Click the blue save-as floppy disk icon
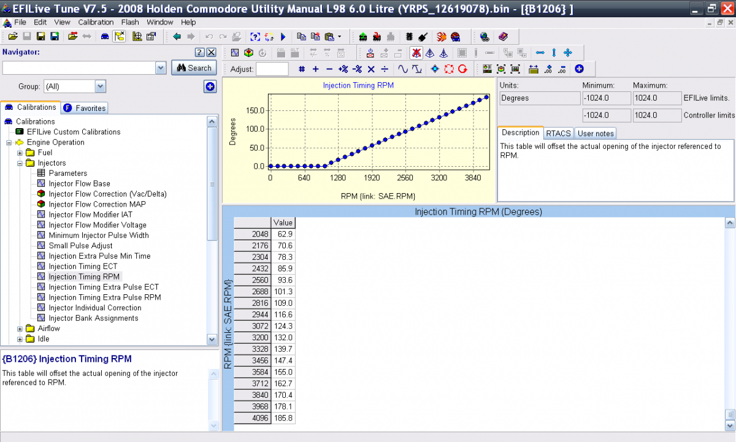Screen dimensions: 736x442 (55, 36)
